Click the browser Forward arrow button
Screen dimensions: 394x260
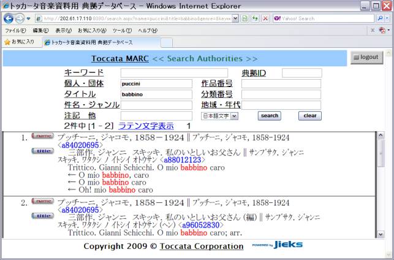coord(20,18)
